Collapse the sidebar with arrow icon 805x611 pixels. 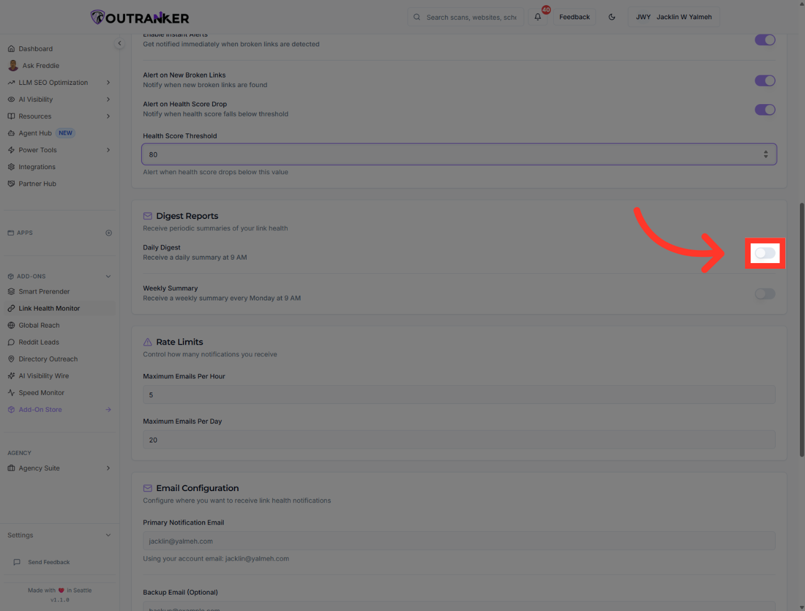click(x=119, y=44)
